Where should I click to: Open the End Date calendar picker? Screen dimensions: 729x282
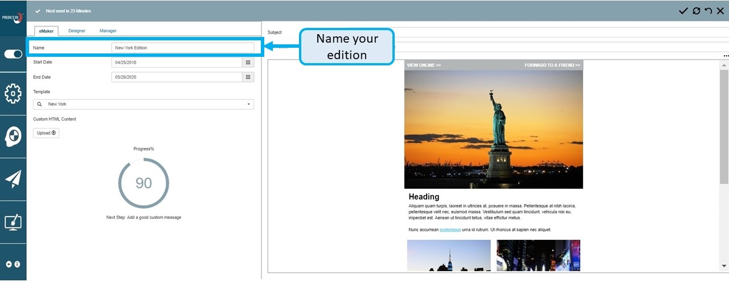[248, 77]
